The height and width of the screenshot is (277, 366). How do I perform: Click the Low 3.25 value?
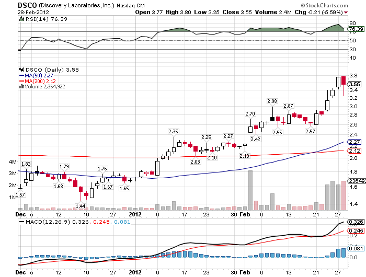click(x=207, y=12)
